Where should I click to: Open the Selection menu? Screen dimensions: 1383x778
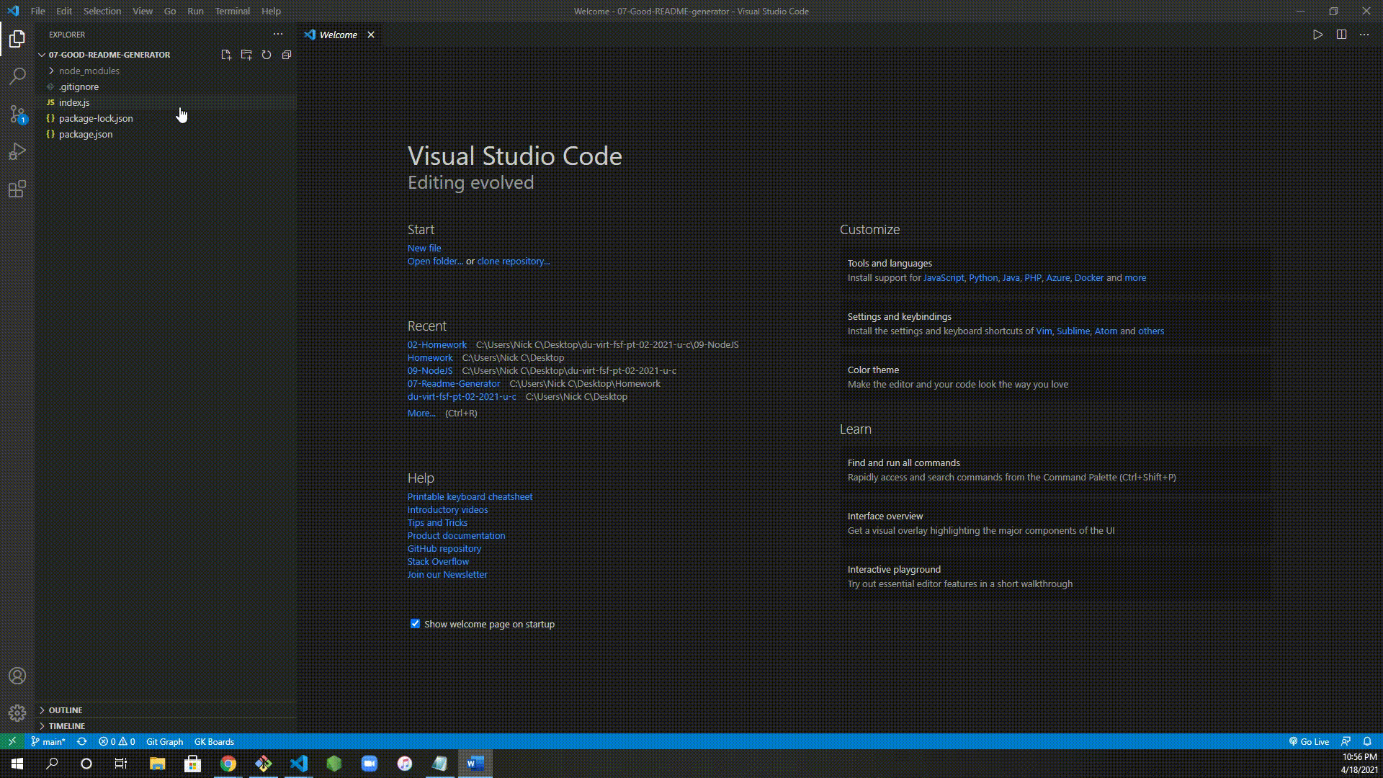[x=102, y=11]
